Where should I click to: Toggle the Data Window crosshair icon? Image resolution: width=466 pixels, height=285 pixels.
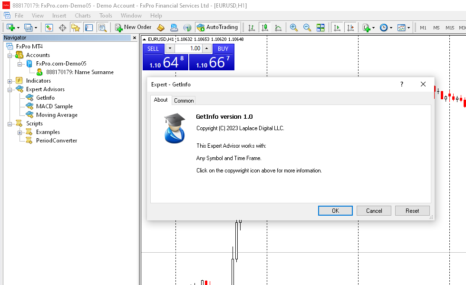pos(62,28)
